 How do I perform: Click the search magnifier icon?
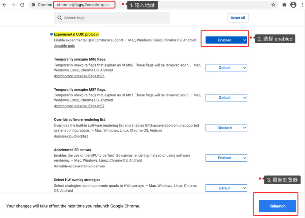coord(60,18)
